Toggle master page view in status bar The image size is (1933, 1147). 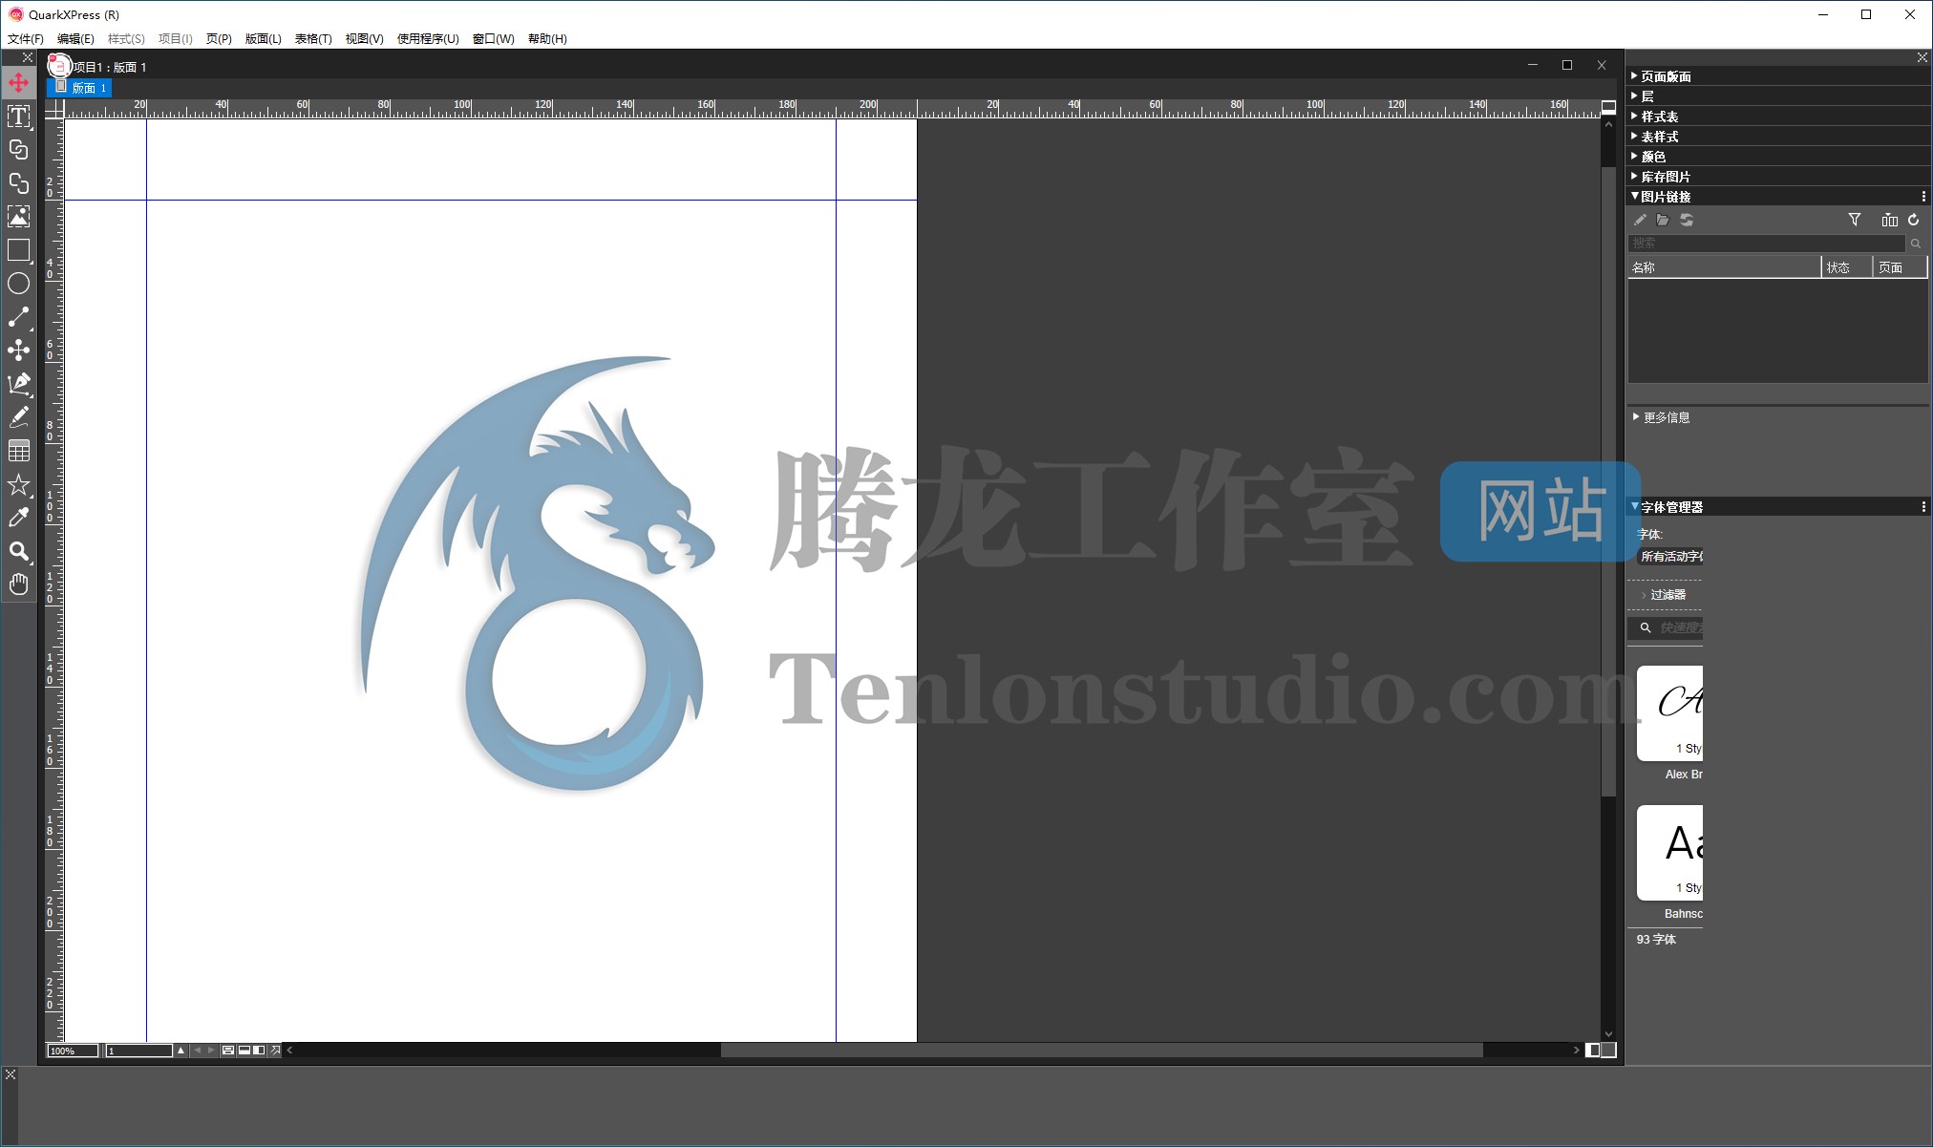pos(227,1051)
